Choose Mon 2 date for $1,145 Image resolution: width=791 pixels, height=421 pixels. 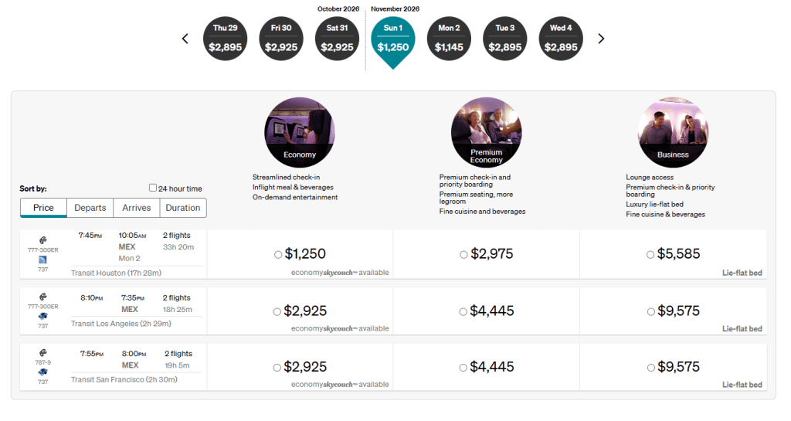coord(448,39)
